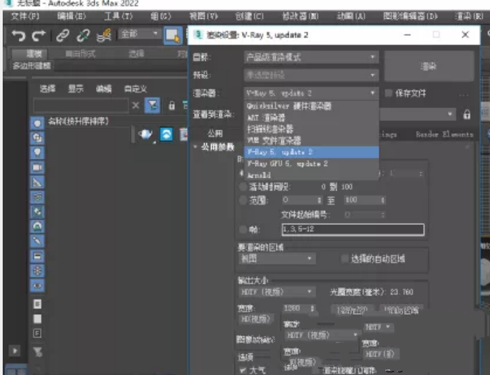490x375 pixels.
Task: Toggle the 大气 checkbox
Action: (x=243, y=370)
